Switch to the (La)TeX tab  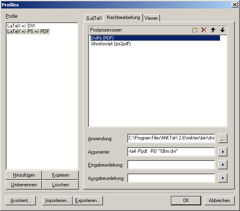coord(94,18)
